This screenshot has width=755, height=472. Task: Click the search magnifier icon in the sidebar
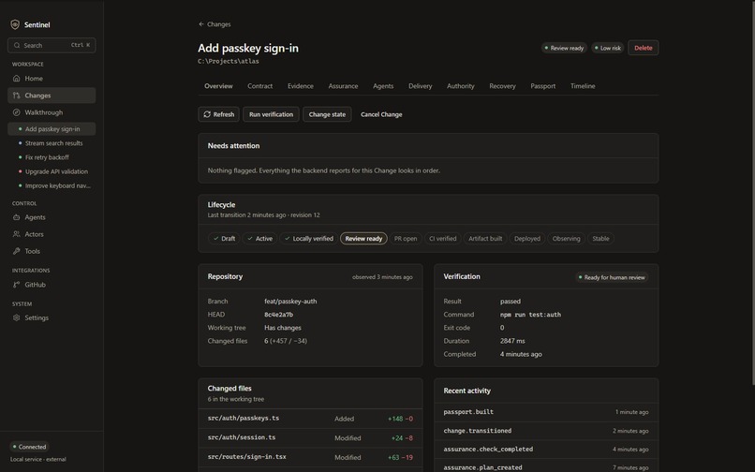click(17, 45)
